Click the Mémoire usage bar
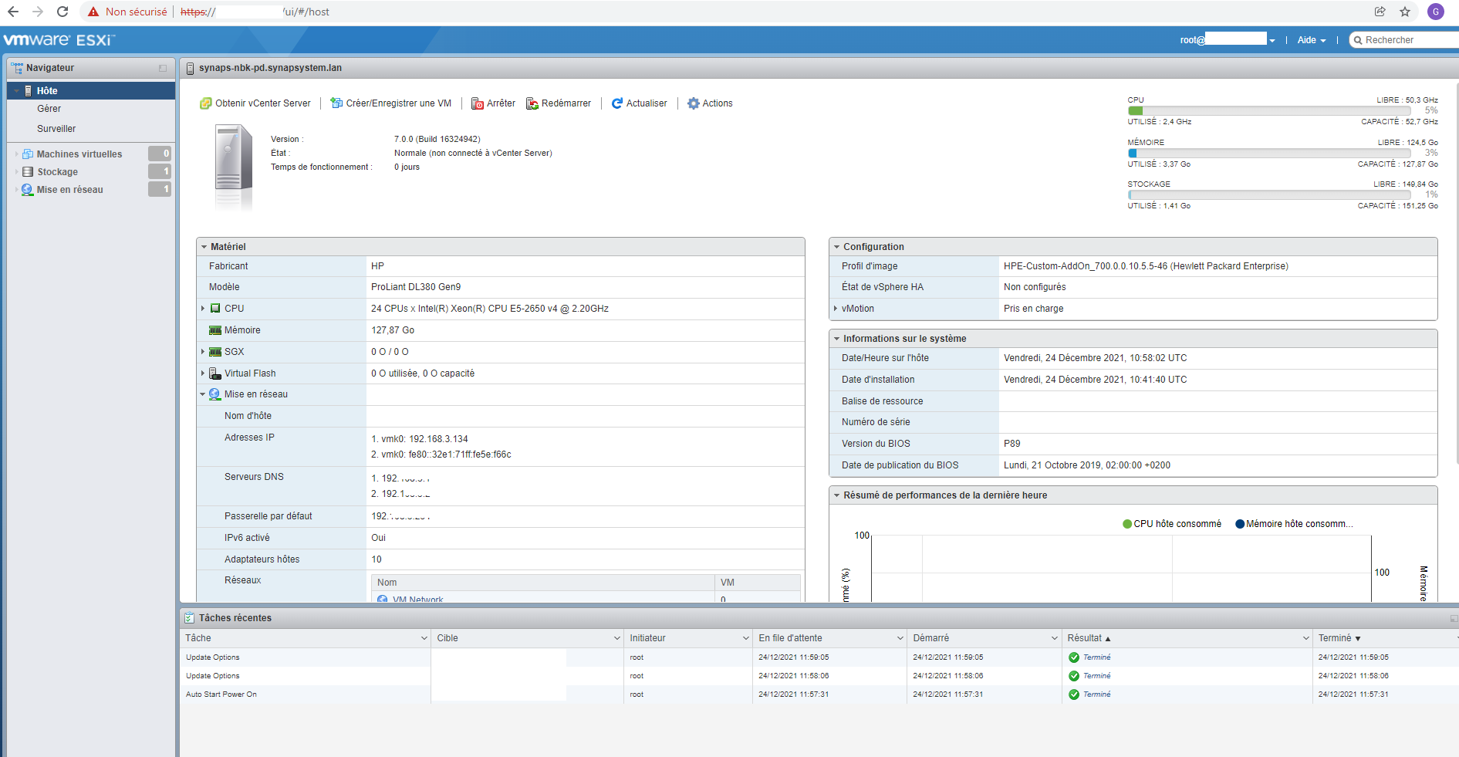This screenshot has height=757, width=1459. click(x=1269, y=154)
